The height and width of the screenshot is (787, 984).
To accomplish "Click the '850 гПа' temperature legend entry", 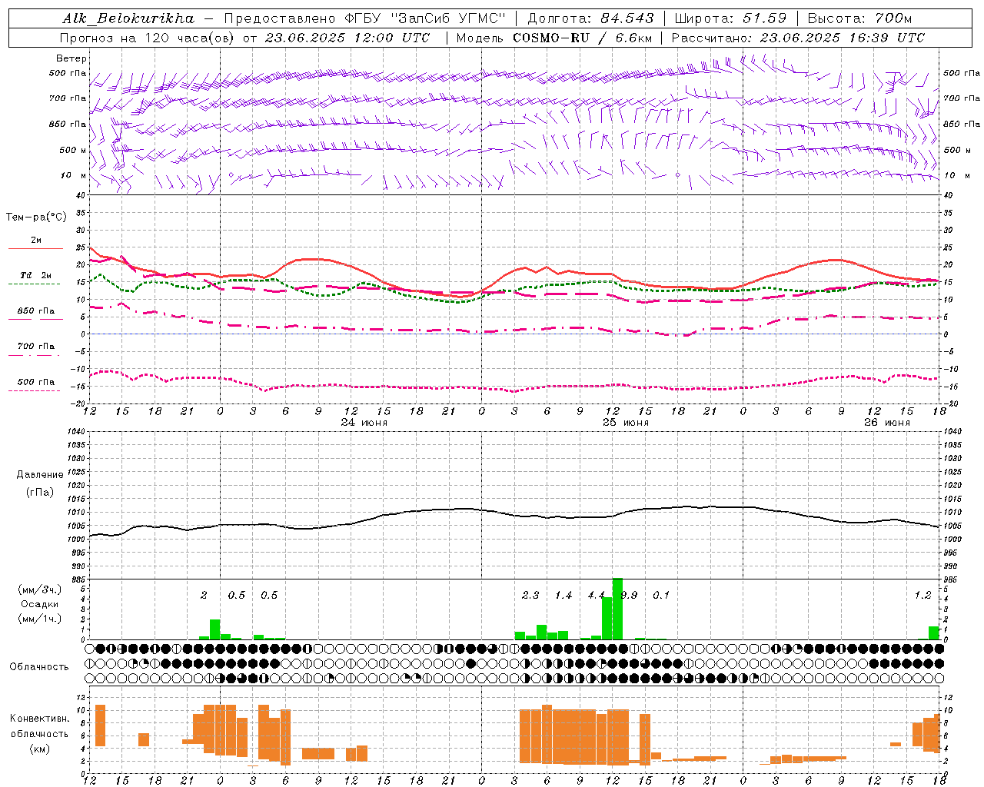I will 35,311.
